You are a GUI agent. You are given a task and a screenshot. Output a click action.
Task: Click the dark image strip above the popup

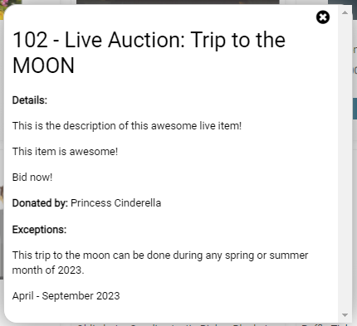coord(178,2)
